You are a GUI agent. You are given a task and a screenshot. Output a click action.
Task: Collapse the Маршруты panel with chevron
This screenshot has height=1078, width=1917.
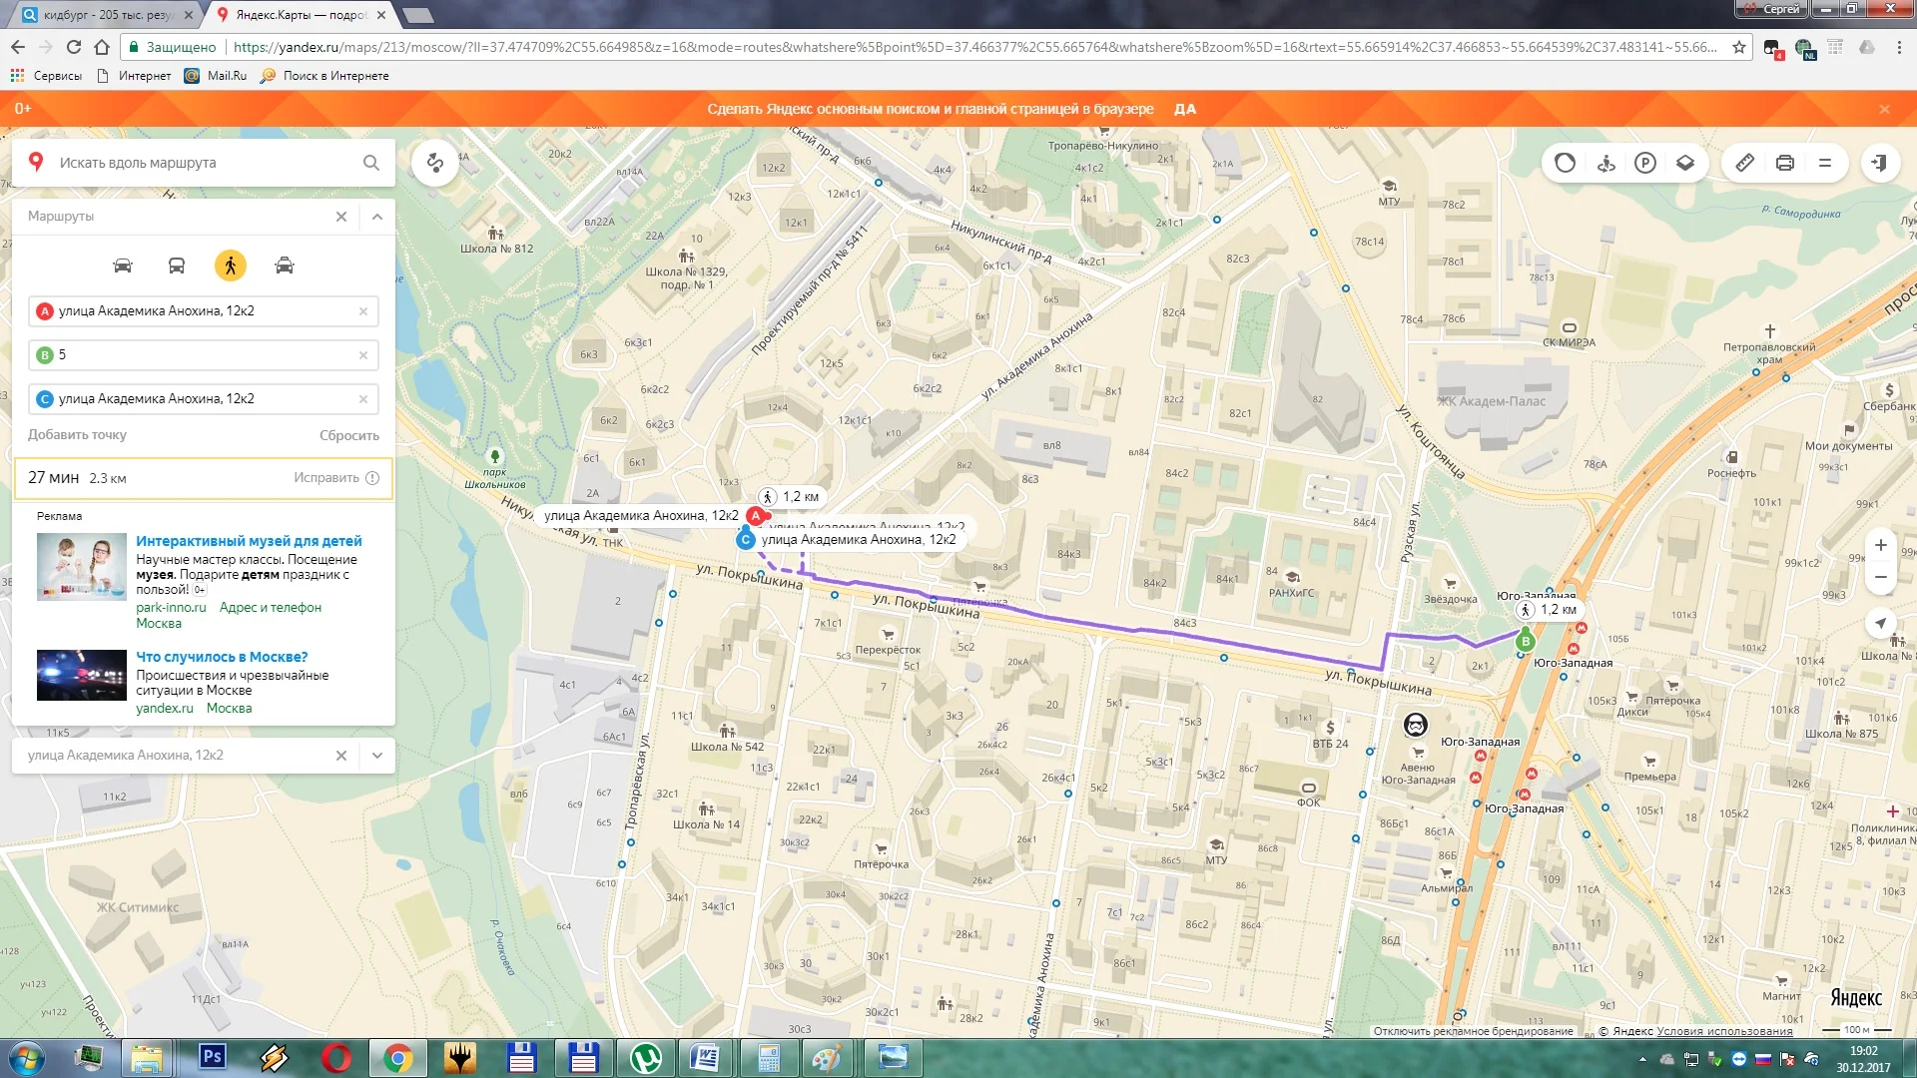point(377,217)
